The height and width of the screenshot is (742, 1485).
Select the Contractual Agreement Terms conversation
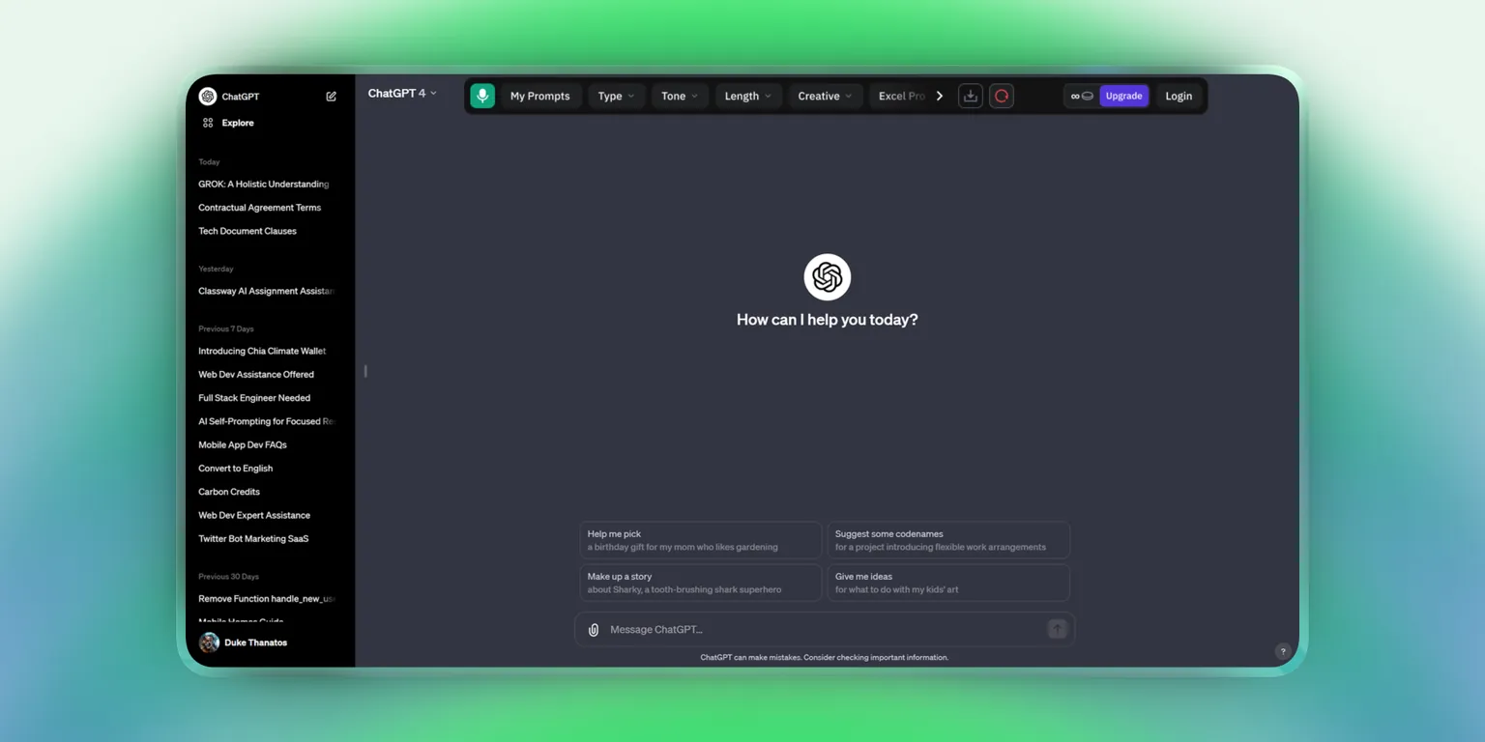click(x=260, y=208)
